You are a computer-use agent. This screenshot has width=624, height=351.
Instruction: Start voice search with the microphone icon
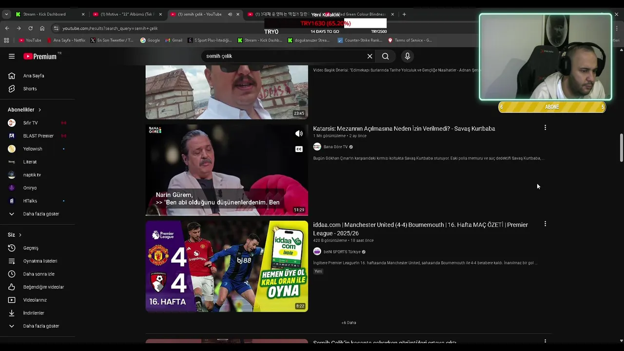click(x=408, y=56)
